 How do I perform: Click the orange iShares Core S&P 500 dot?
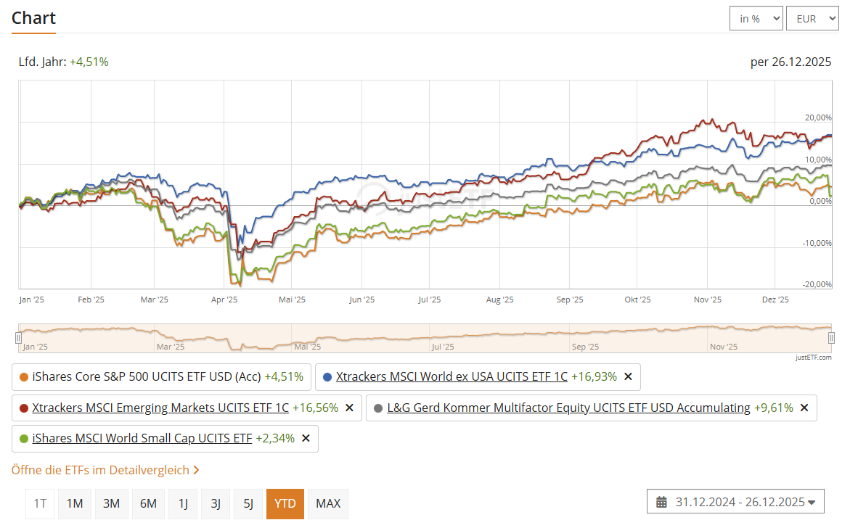(23, 377)
